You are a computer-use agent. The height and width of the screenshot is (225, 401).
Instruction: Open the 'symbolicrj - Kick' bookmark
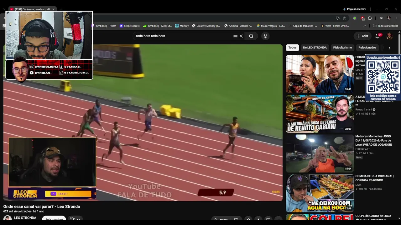click(157, 26)
